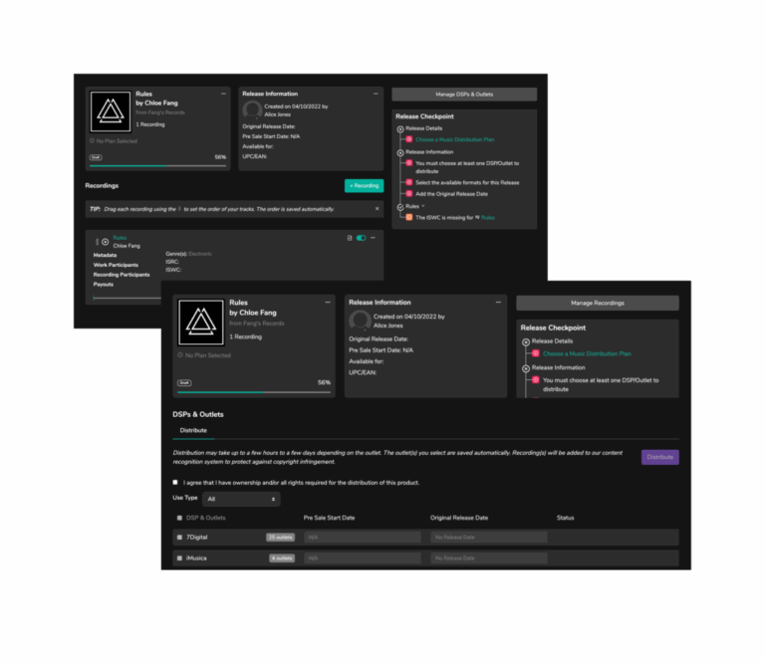Click iMusica Pre Sale Start Date field
The image size is (765, 662).
click(362, 558)
